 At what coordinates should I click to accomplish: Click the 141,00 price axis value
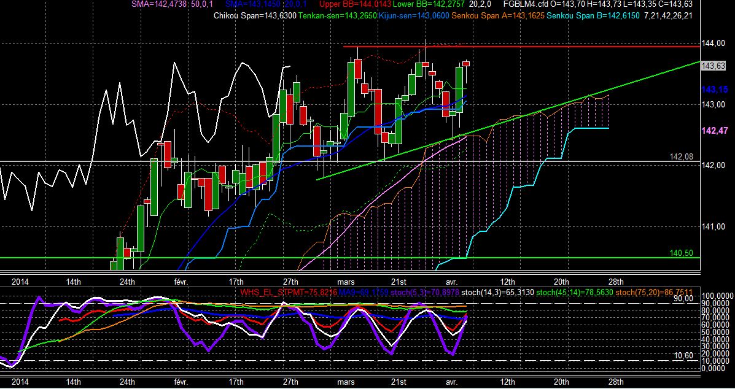click(x=713, y=226)
